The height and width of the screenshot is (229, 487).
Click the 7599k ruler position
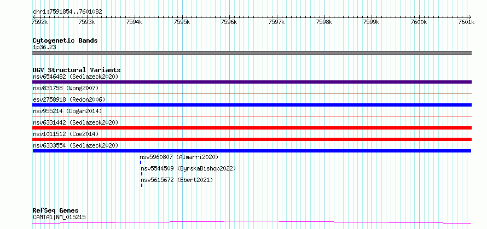tap(372, 22)
